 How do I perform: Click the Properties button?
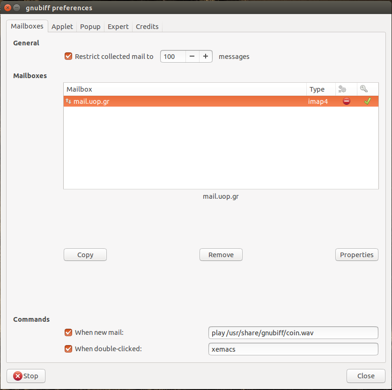click(x=356, y=255)
